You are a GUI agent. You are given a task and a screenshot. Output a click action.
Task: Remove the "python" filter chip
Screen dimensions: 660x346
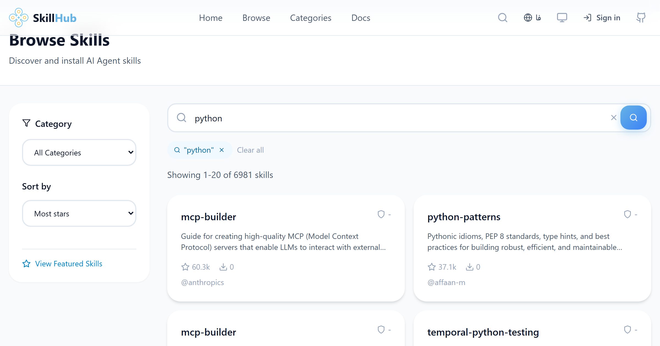point(222,150)
